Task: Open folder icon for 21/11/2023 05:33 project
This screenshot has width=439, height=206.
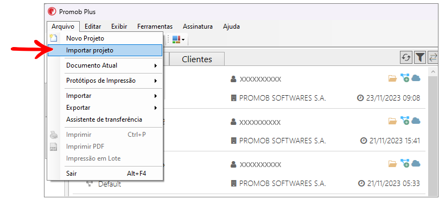Action: pos(393,164)
